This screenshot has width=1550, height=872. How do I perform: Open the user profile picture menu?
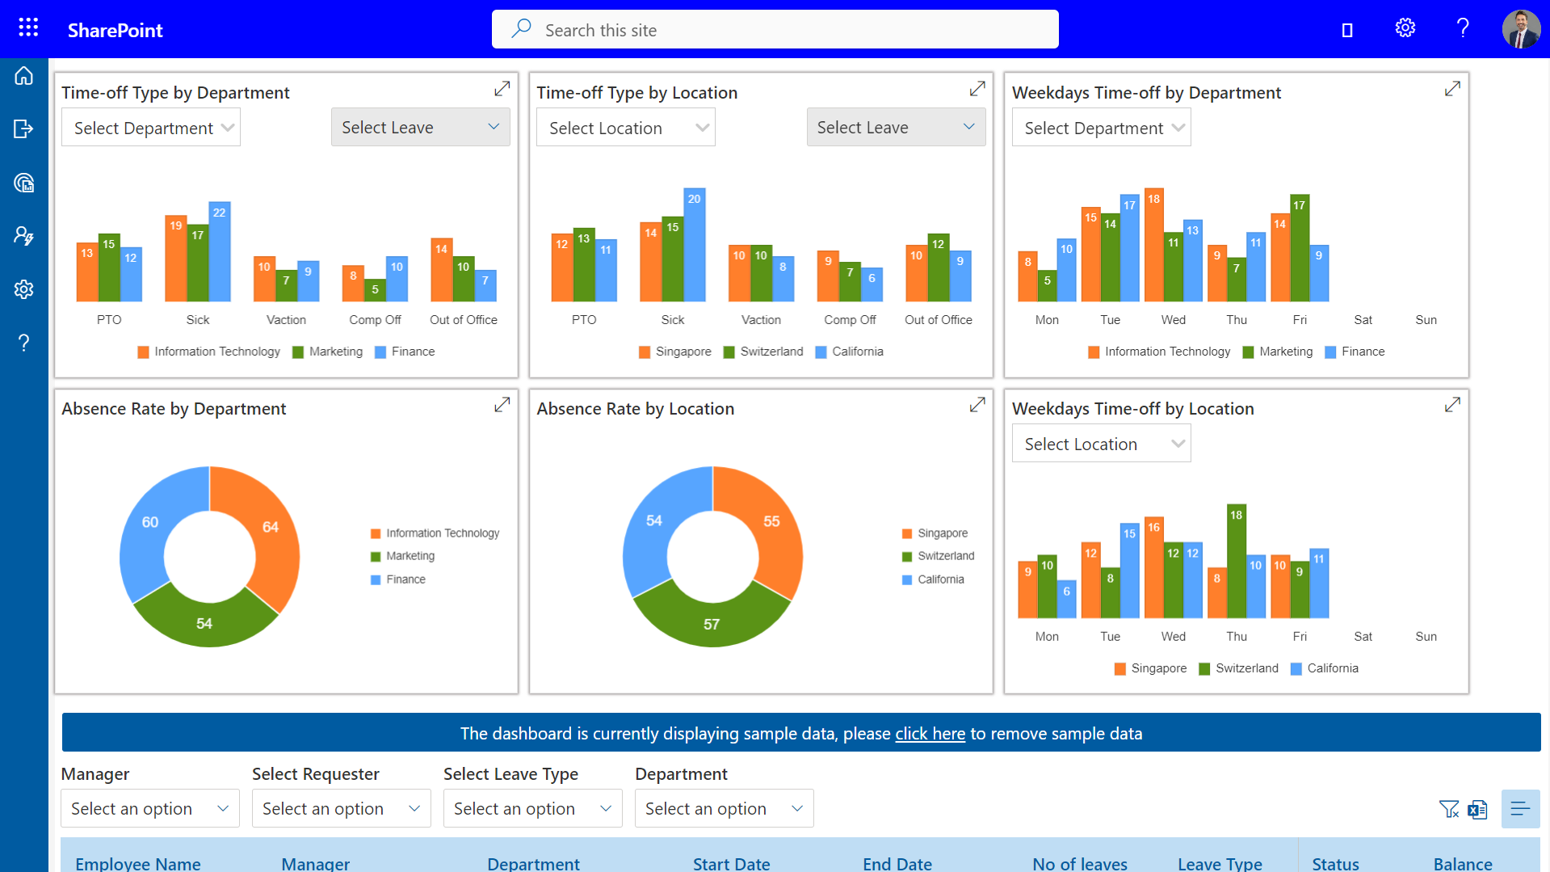[1521, 29]
